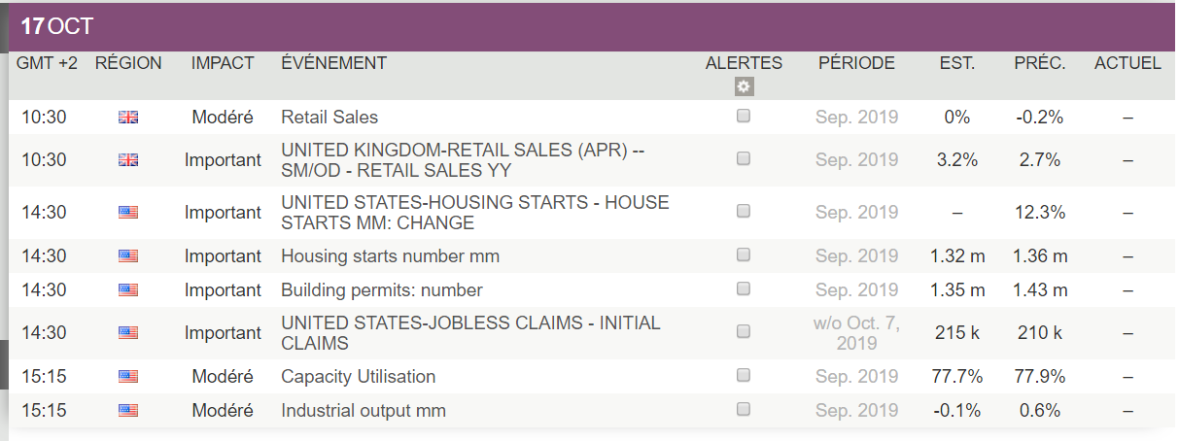1179x441 pixels.
Task: Tick alert checkbox for Capacity Utilisation
Action: [x=744, y=375]
